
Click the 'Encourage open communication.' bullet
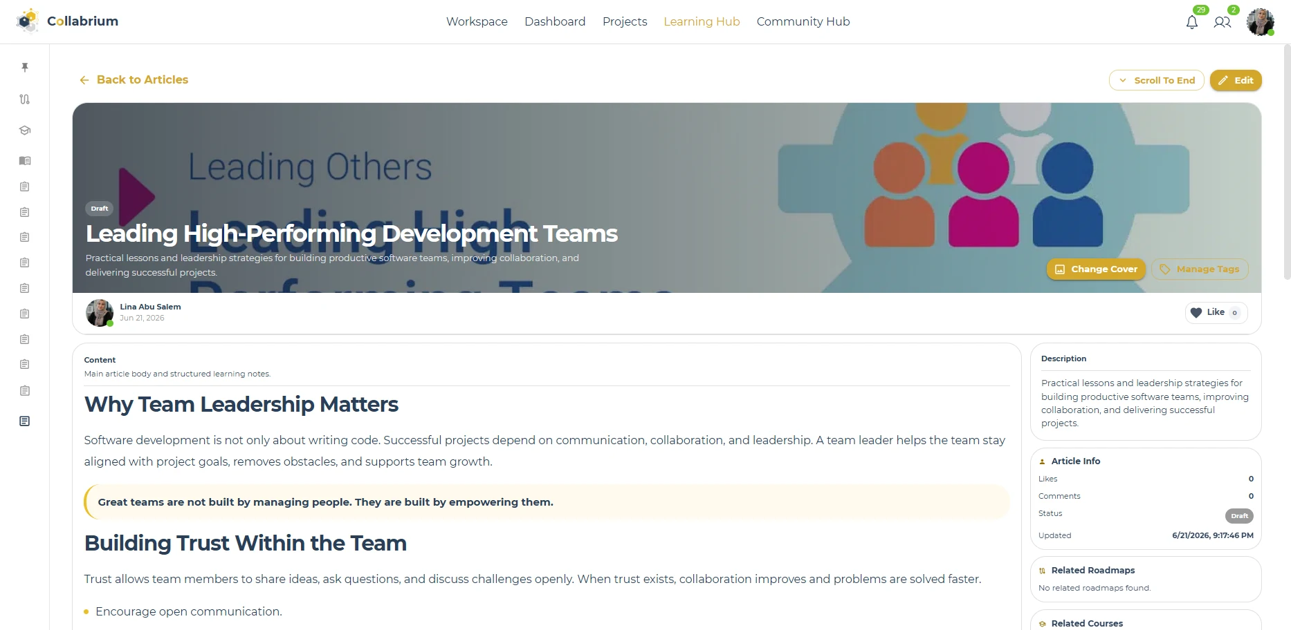pyautogui.click(x=188, y=611)
